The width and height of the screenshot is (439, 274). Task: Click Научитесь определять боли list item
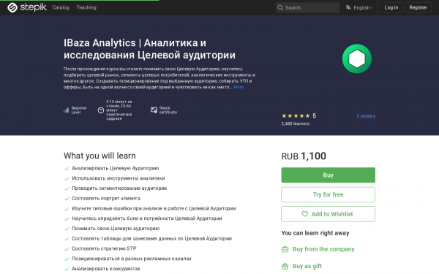pyautogui.click(x=147, y=218)
